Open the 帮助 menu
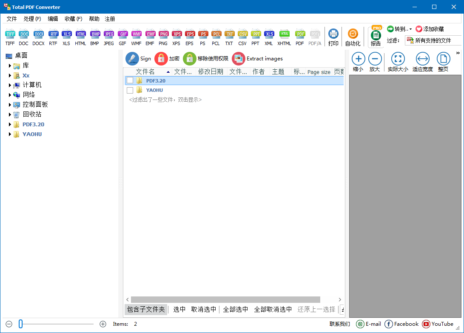464x333 pixels. (94, 19)
